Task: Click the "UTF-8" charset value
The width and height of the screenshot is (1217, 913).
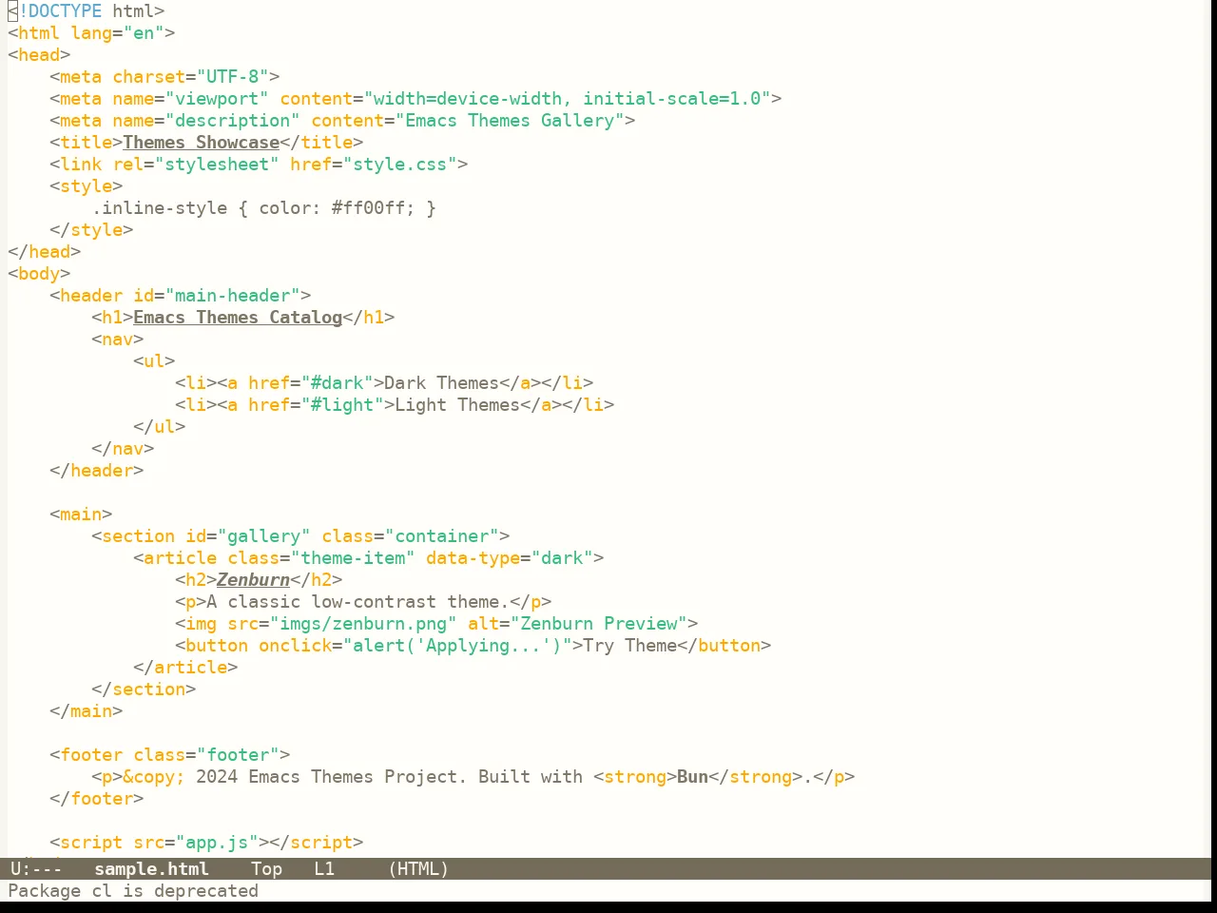Action: point(232,77)
